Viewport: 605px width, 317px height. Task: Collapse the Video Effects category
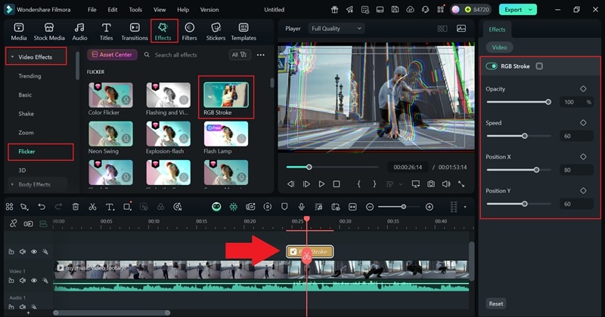point(12,57)
